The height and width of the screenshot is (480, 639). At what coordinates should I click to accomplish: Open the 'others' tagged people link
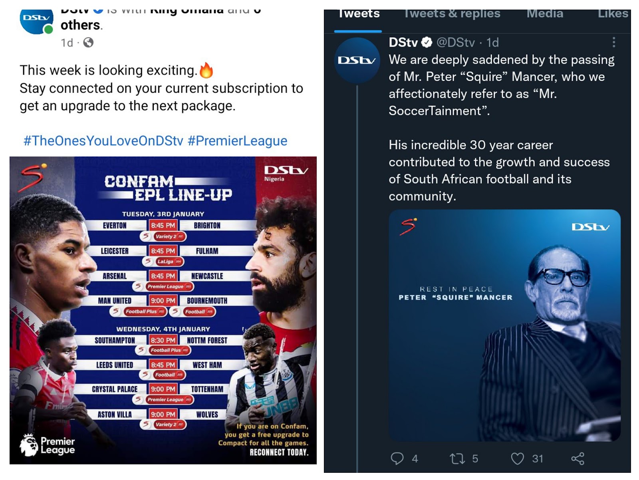pyautogui.click(x=80, y=25)
